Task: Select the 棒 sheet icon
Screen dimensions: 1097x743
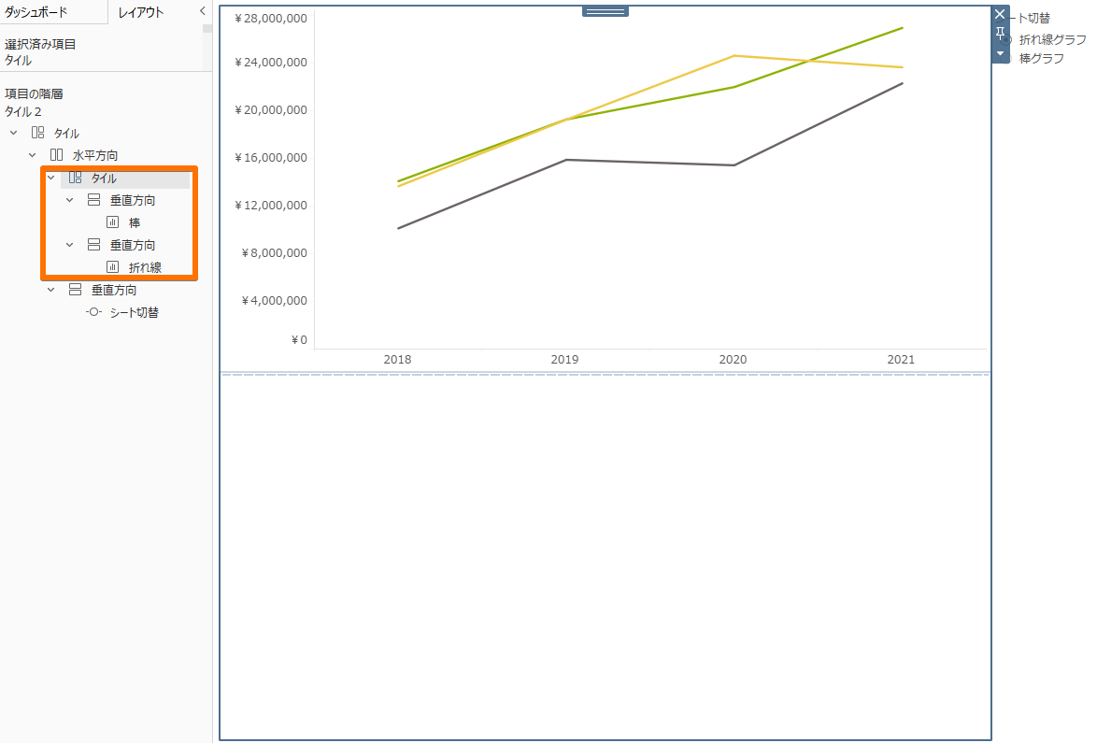Action: (113, 222)
